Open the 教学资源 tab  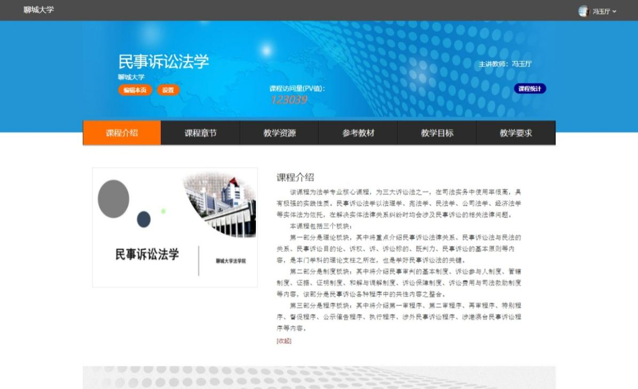(279, 133)
